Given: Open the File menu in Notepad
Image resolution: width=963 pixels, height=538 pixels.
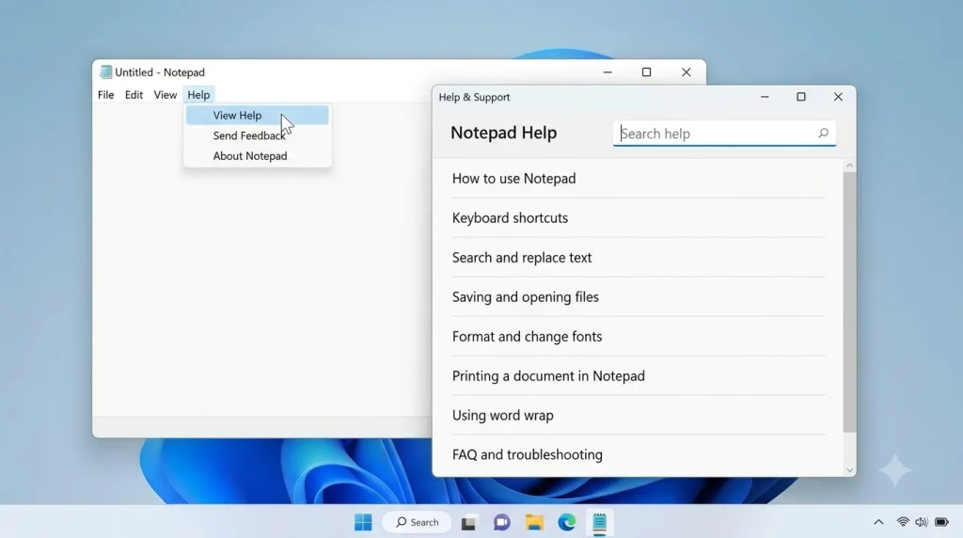Looking at the screenshot, I should click(105, 95).
